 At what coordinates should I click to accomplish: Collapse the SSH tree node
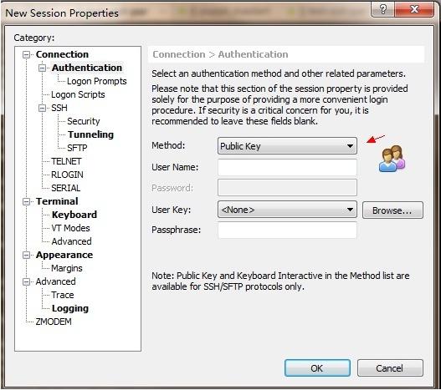tap(42, 108)
